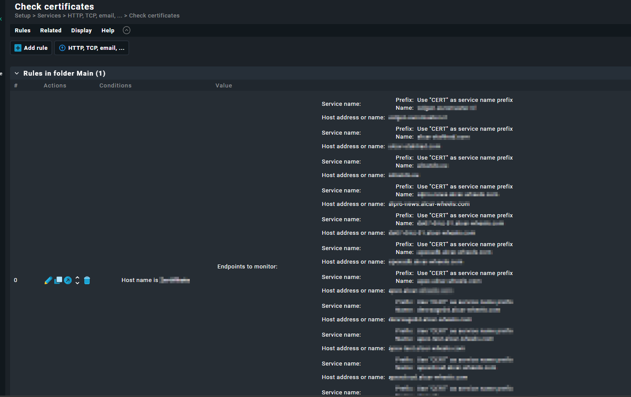Open the Related menu
The height and width of the screenshot is (397, 631).
click(51, 31)
